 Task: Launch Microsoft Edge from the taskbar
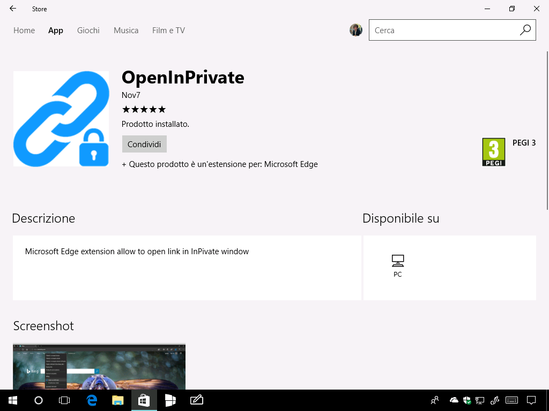click(x=92, y=400)
